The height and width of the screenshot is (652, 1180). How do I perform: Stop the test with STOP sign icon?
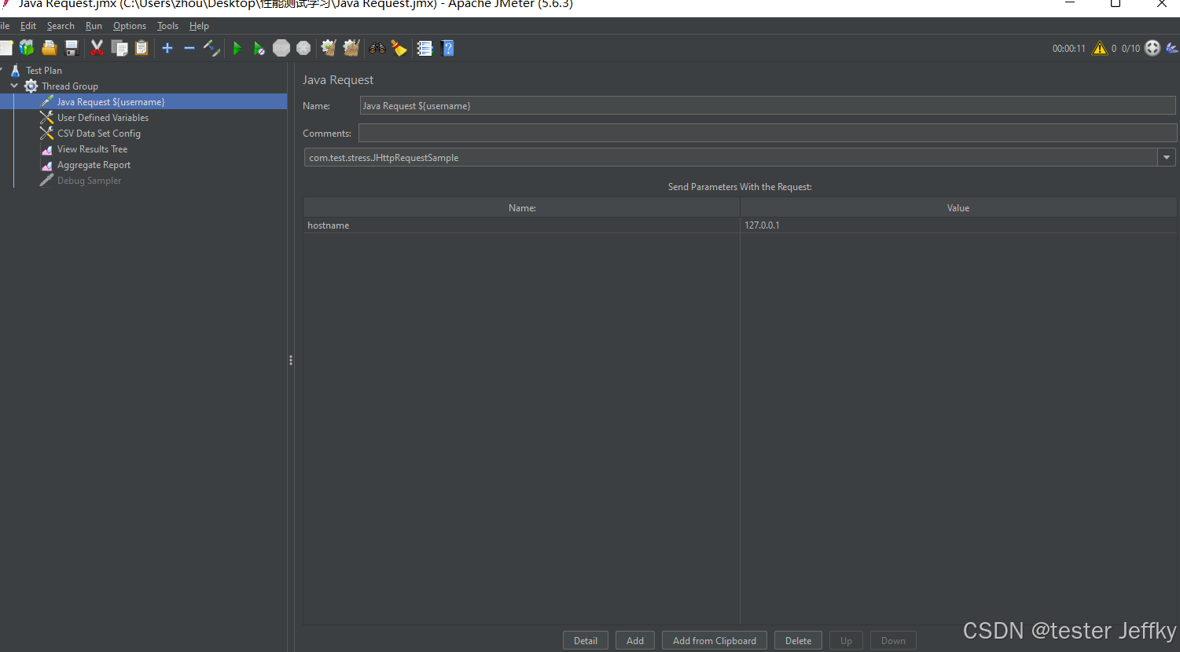coord(281,48)
